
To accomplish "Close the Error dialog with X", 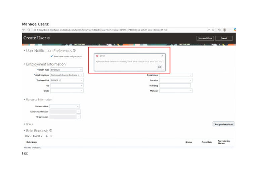I will tap(162, 56).
